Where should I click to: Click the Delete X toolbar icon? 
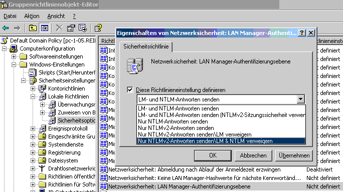pyautogui.click(x=59, y=28)
